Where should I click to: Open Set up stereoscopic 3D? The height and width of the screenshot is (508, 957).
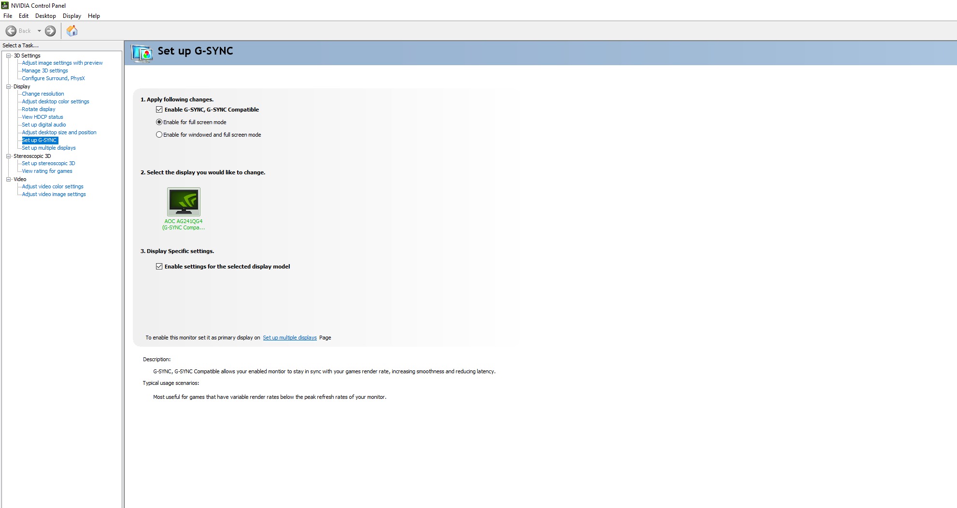point(48,163)
